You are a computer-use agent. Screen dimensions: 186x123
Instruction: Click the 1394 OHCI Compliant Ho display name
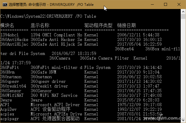pos(56,35)
